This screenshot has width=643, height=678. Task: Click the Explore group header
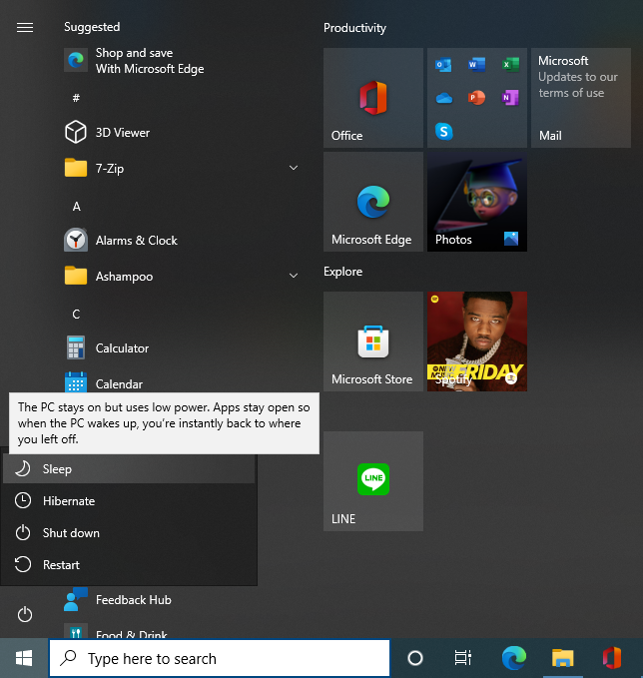(x=342, y=272)
